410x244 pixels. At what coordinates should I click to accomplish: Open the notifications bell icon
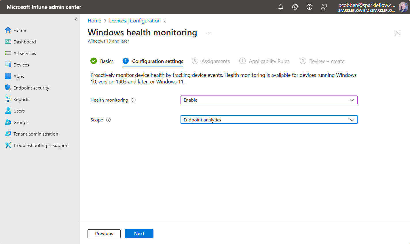coord(281,7)
